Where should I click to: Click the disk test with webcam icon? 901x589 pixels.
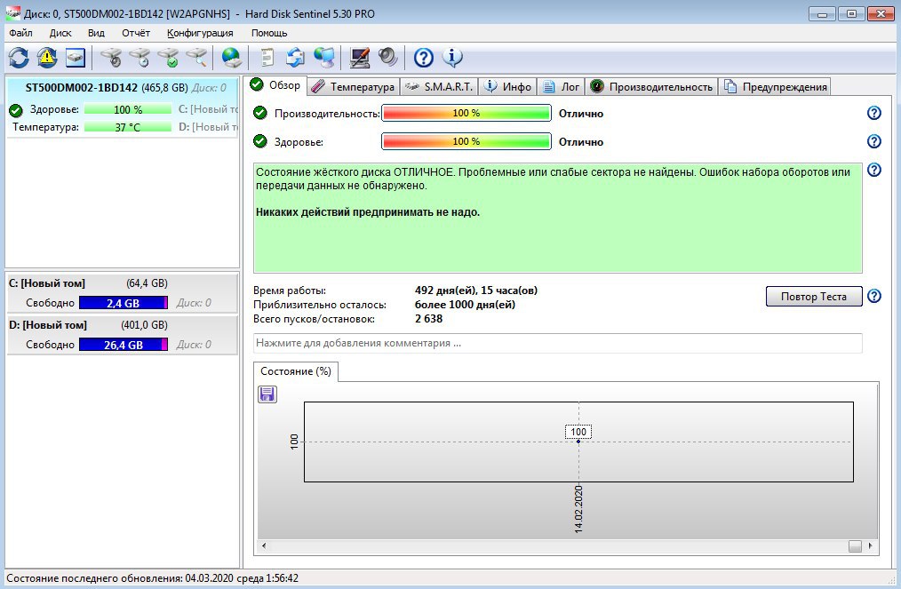[x=111, y=58]
